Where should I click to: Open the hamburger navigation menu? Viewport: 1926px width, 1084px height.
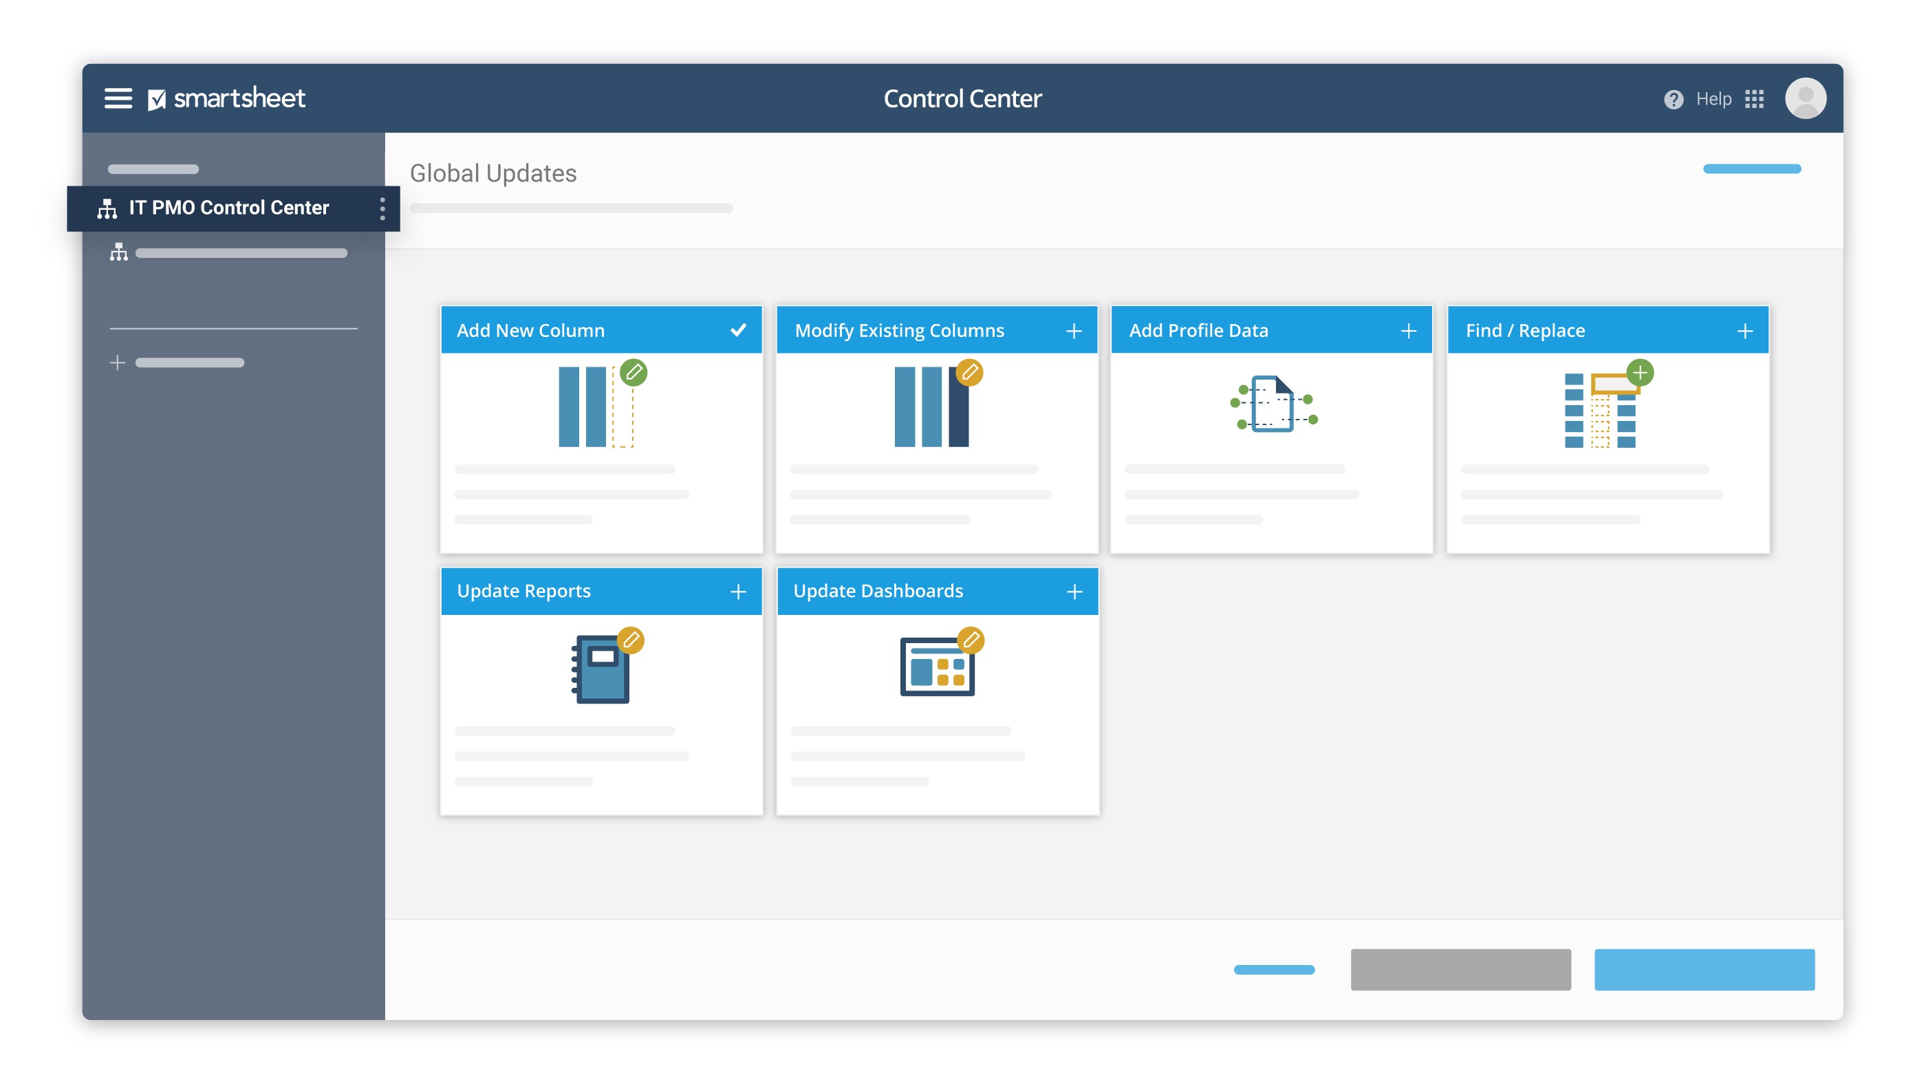[x=118, y=98]
